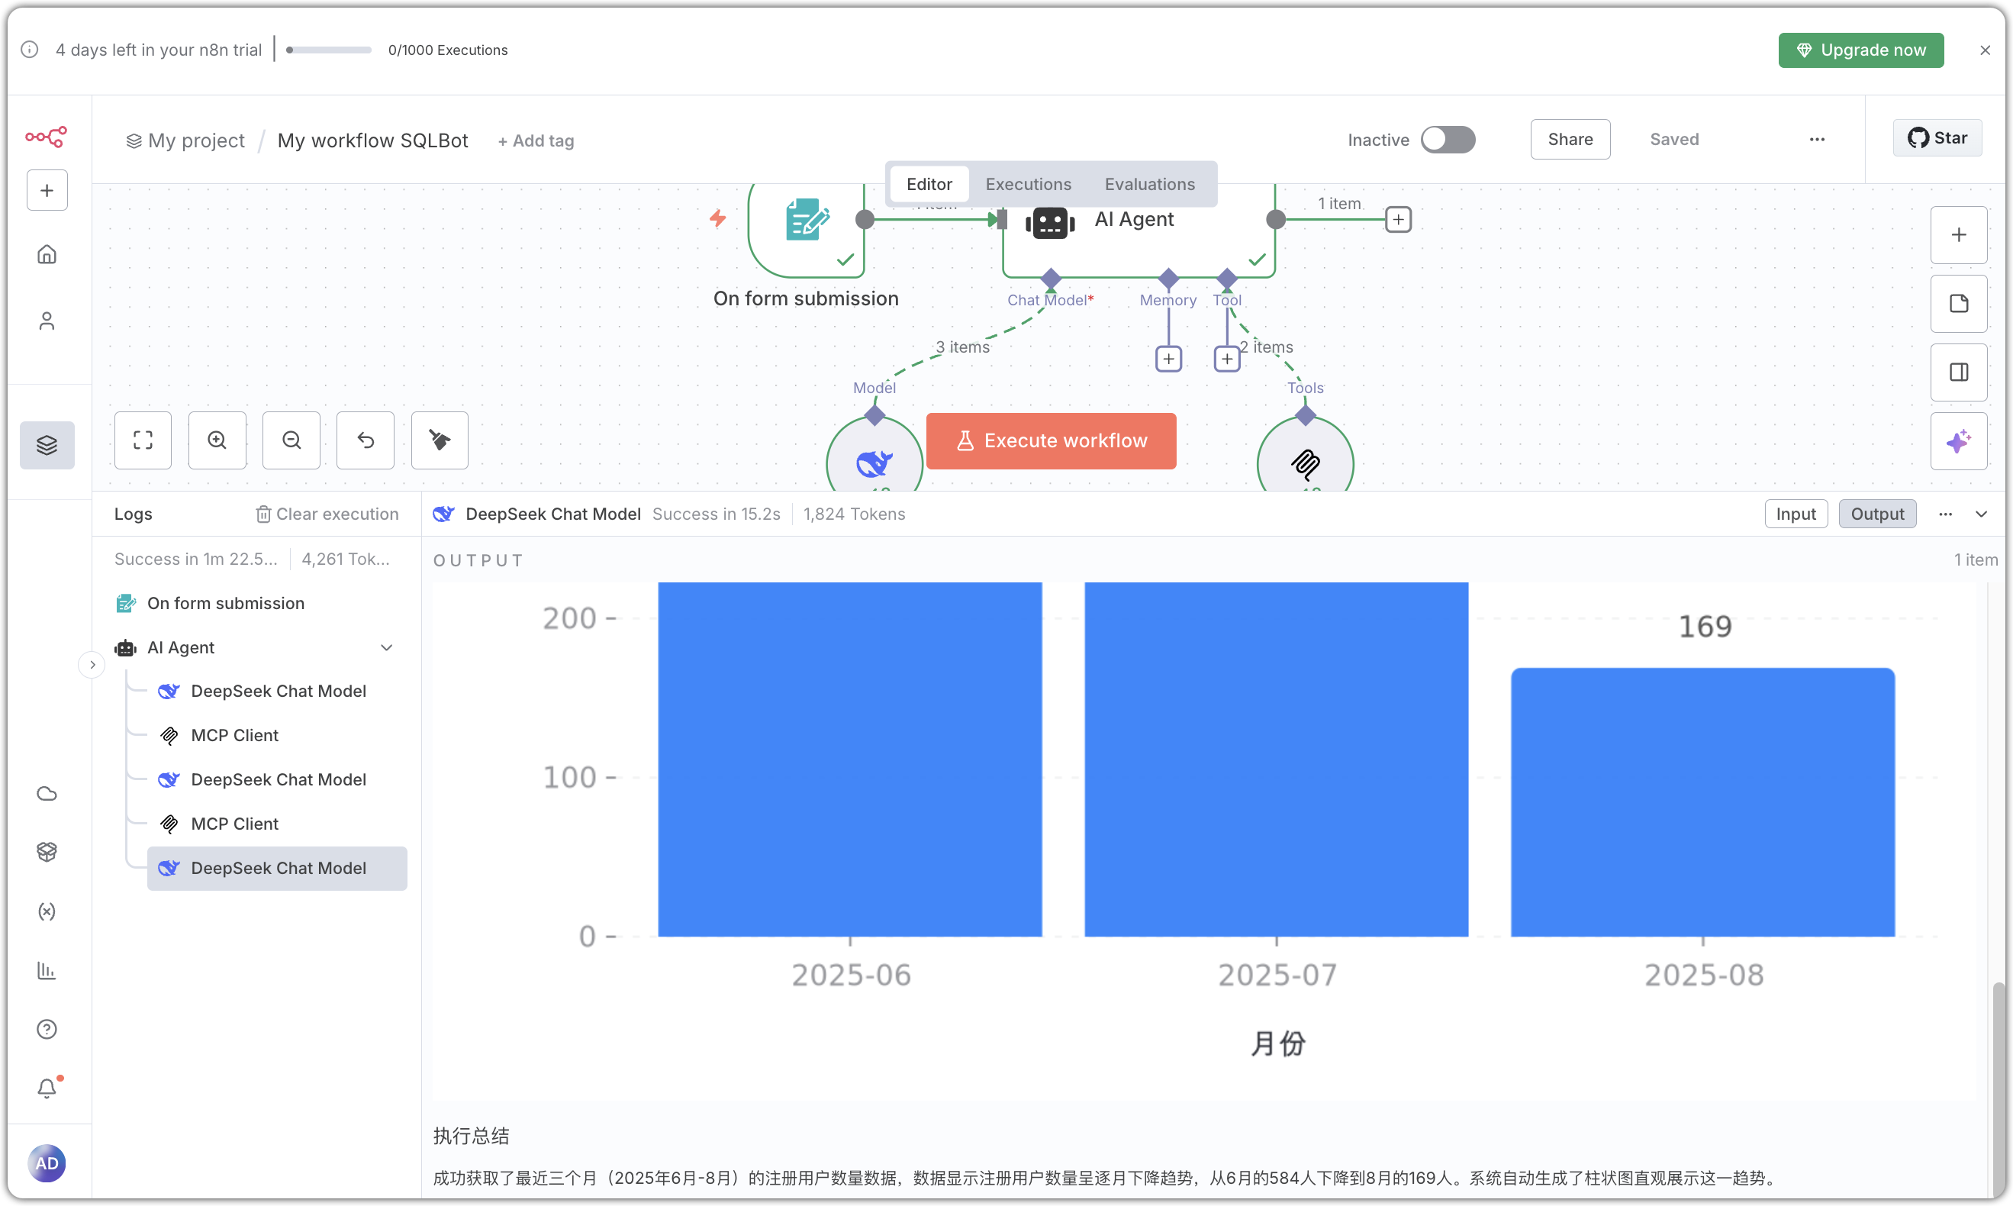Open the Help icon in sidebar

47,1029
